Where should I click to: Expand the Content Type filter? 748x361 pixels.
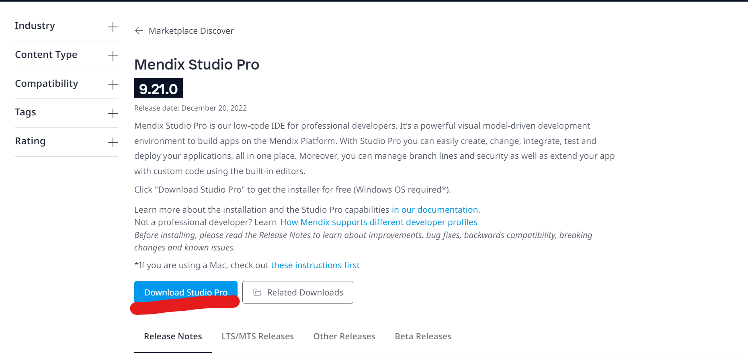113,56
